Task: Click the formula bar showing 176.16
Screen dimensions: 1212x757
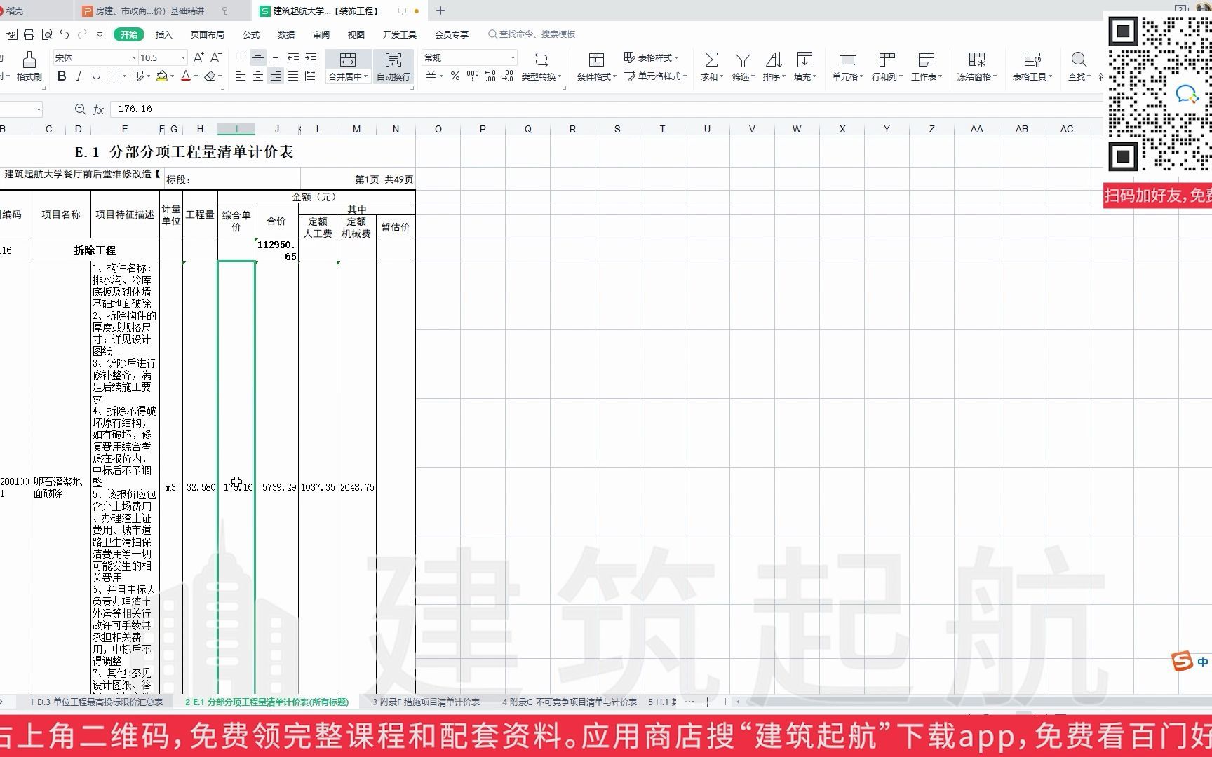Action: pos(607,109)
